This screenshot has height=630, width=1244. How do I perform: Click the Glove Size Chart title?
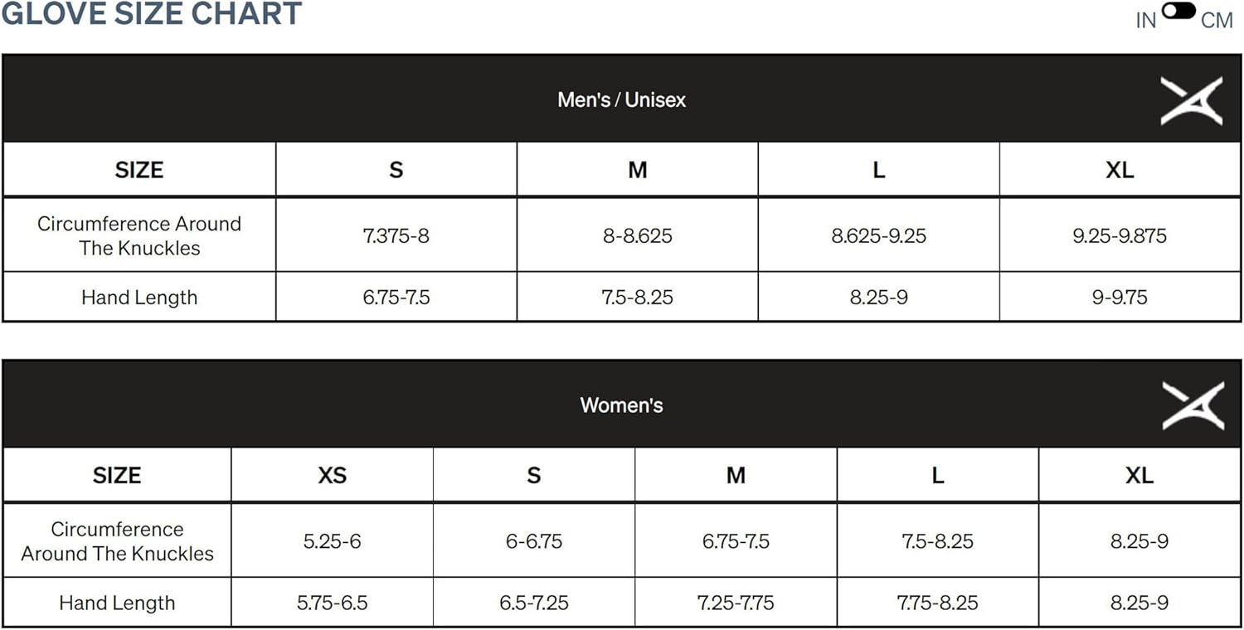pyautogui.click(x=151, y=14)
